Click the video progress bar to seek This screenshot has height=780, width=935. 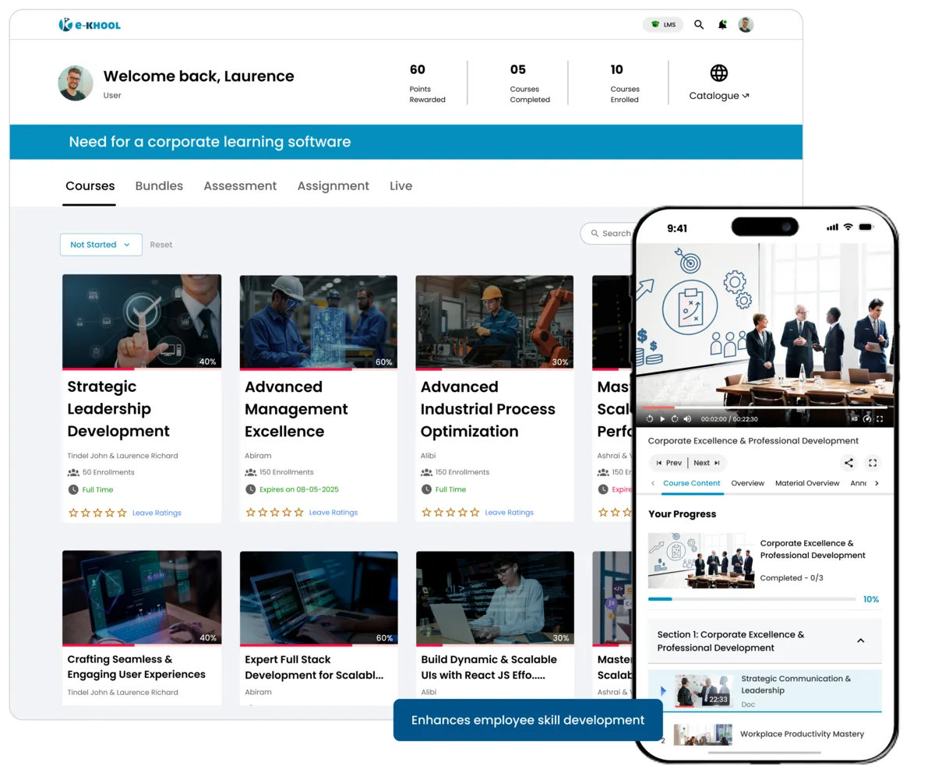point(764,408)
